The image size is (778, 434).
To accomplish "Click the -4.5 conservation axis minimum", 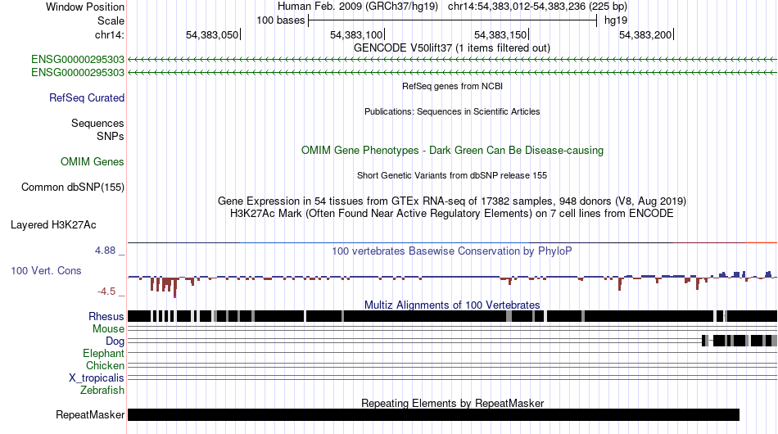I will [106, 292].
